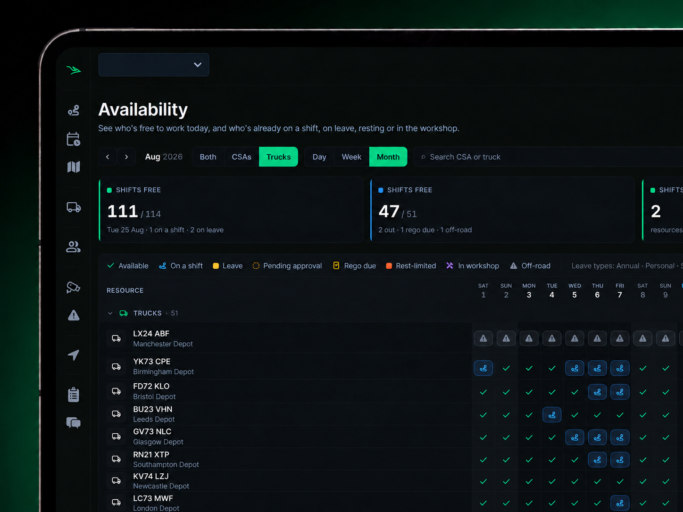The width and height of the screenshot is (683, 512).
Task: Click LX24 ABF off-road cell for Sat 1
Action: click(483, 339)
